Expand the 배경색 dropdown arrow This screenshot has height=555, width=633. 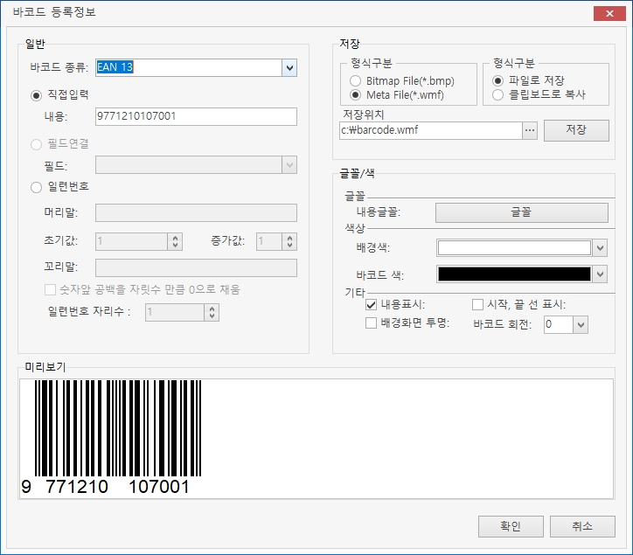click(x=600, y=248)
